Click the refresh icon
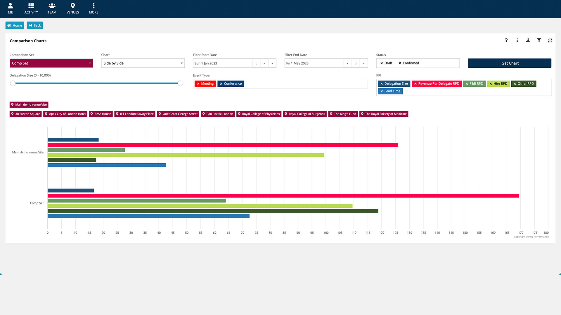Screen dimensions: 561x315 (x=550, y=41)
